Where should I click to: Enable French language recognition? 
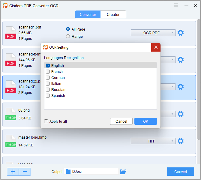click(48, 72)
